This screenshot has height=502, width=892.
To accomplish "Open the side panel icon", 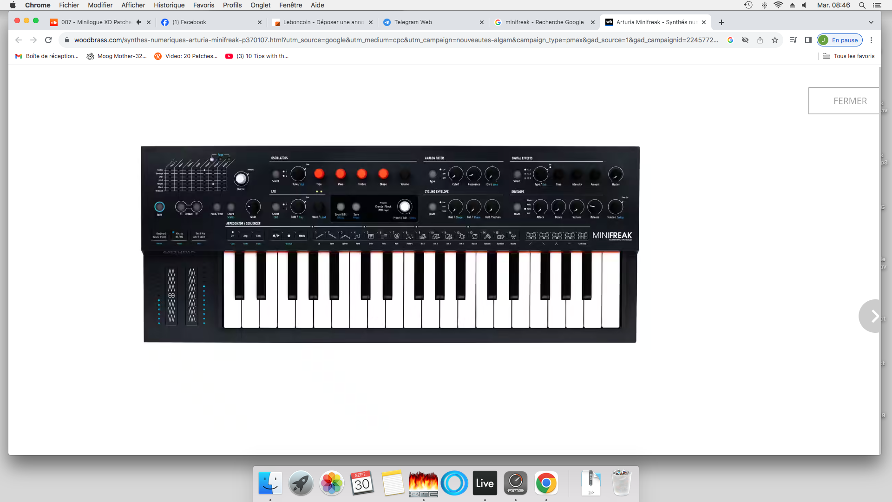I will pyautogui.click(x=808, y=40).
